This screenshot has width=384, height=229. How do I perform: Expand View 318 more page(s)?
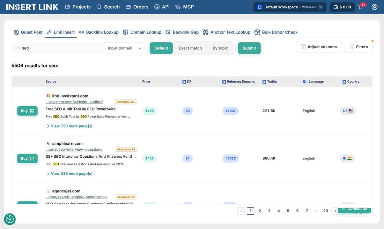click(69, 174)
